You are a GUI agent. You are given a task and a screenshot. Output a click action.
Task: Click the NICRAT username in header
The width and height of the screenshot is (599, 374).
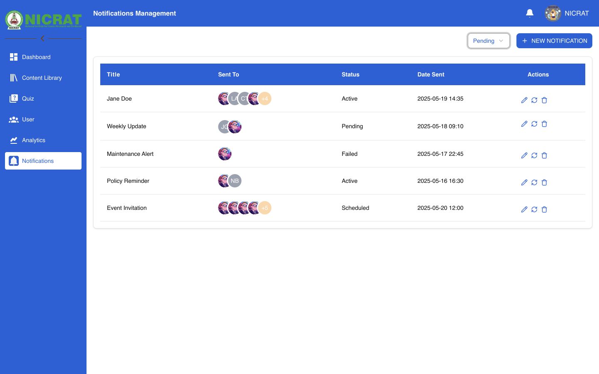point(577,13)
